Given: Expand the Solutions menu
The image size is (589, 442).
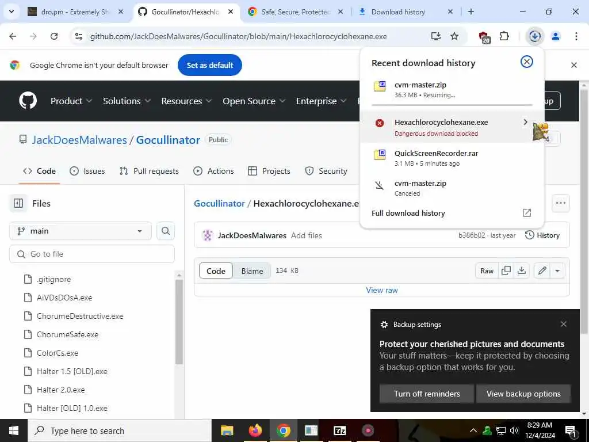Looking at the screenshot, I should point(127,101).
